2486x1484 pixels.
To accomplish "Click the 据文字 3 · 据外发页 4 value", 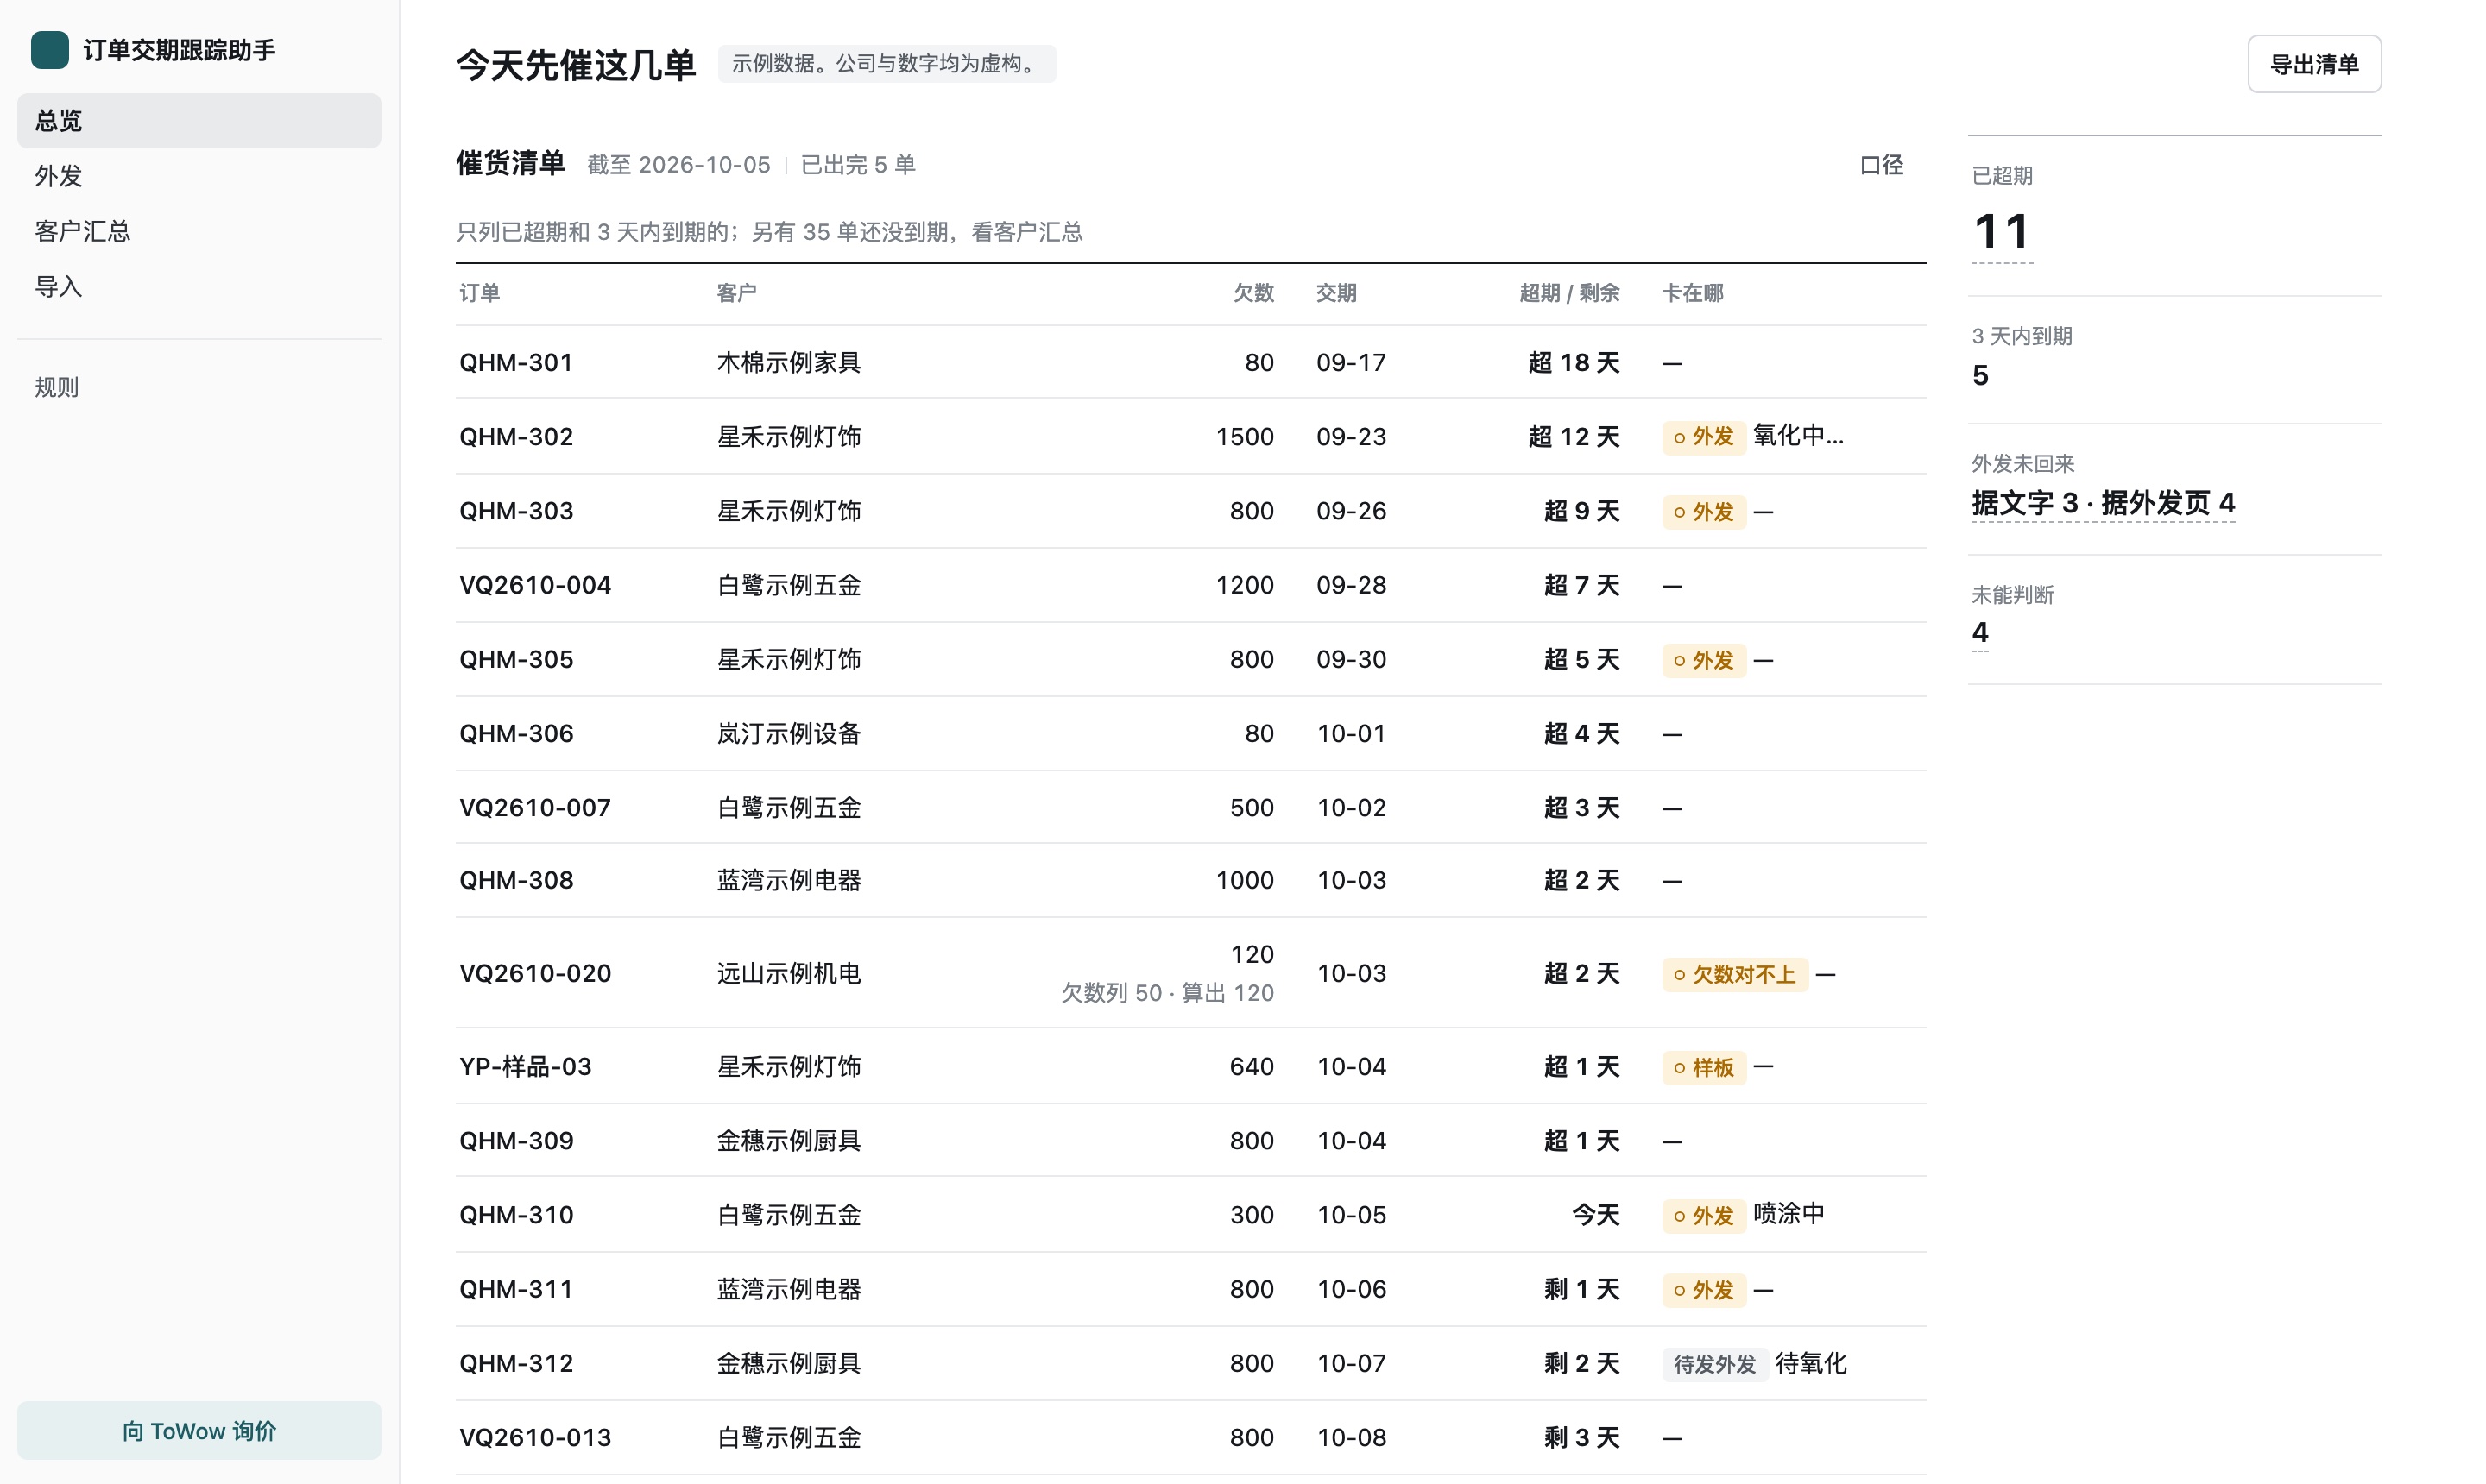I will coord(2103,503).
